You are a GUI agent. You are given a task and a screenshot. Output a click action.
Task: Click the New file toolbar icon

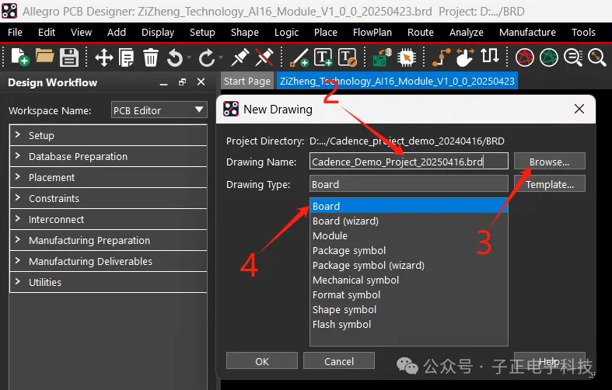19,57
